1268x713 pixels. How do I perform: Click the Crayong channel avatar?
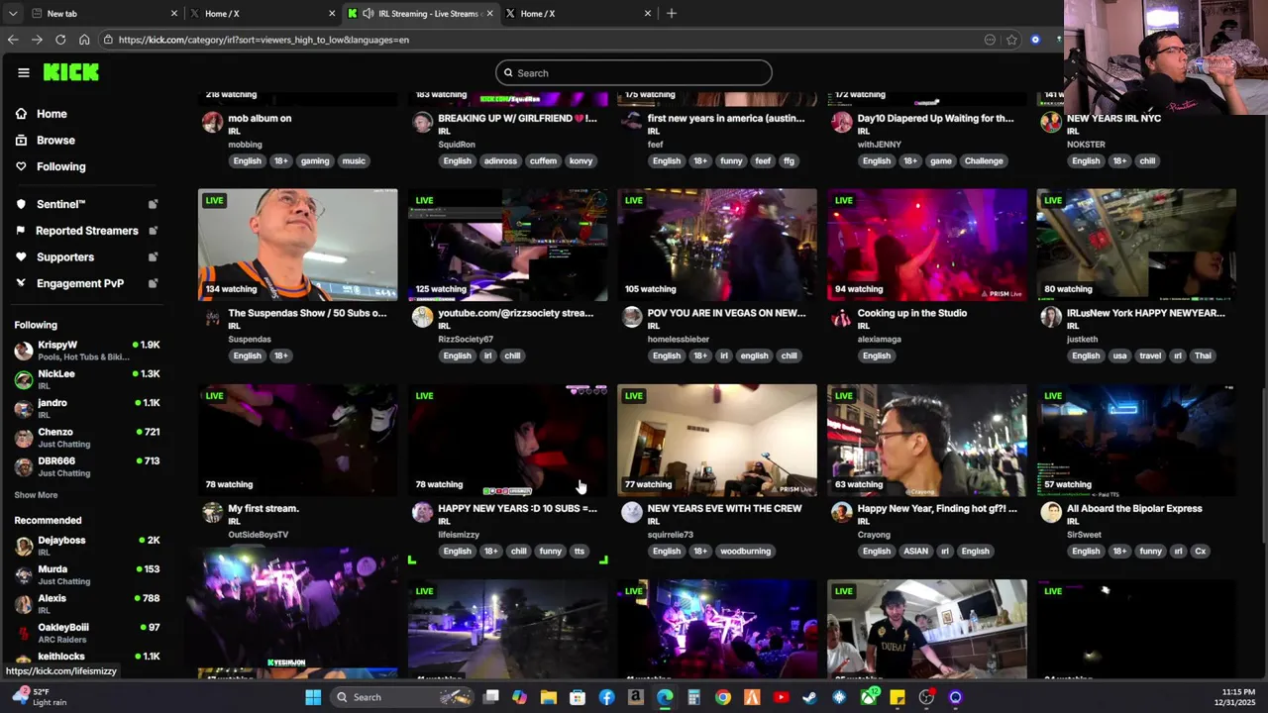click(x=841, y=512)
